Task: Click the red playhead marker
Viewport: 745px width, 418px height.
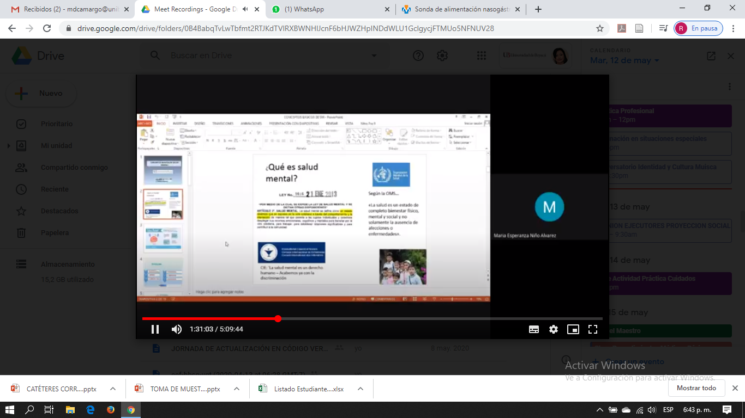Action: (x=278, y=318)
